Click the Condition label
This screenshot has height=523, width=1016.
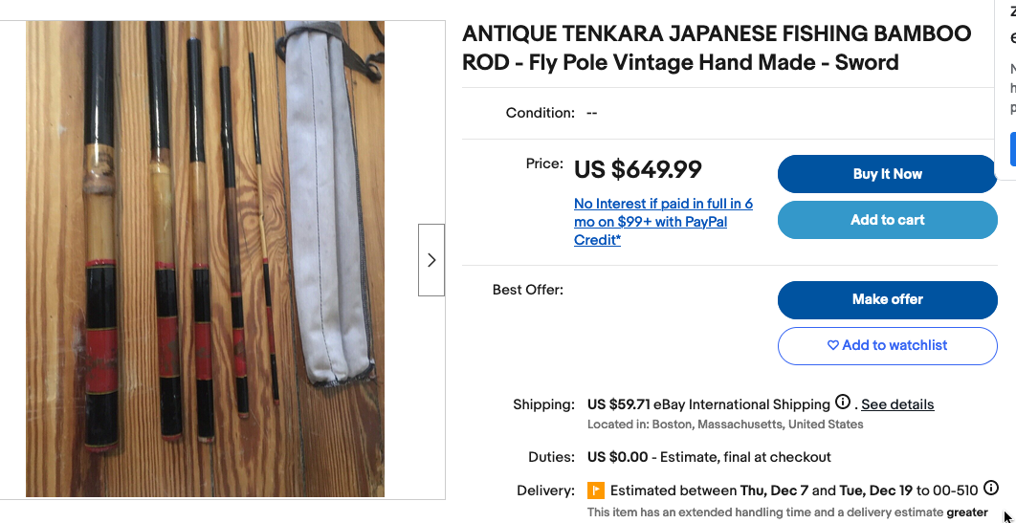540,113
